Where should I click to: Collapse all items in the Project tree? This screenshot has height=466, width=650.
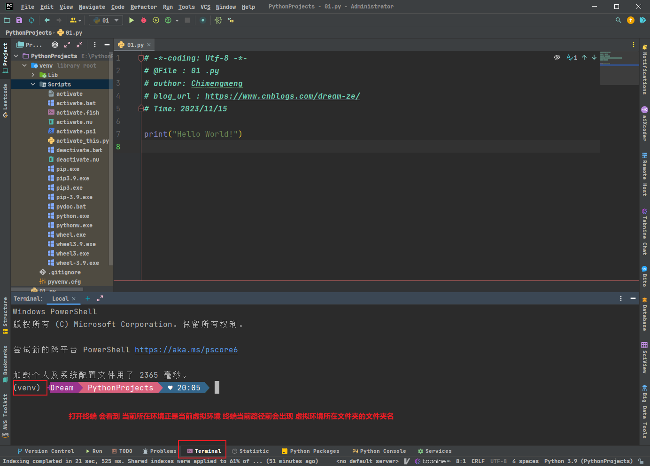pos(79,45)
